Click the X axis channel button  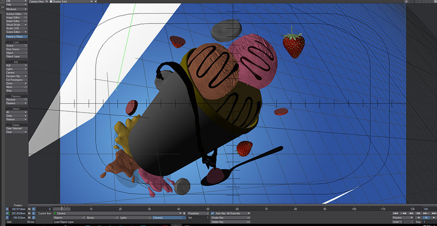pyautogui.click(x=7, y=209)
